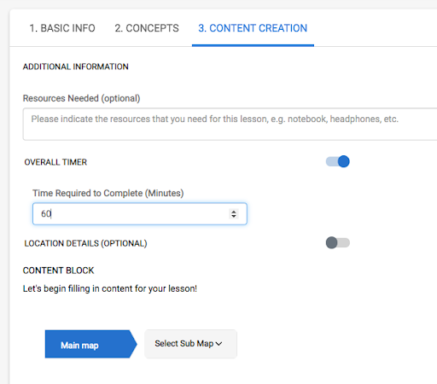Click the resources placeholder hint text

click(215, 119)
